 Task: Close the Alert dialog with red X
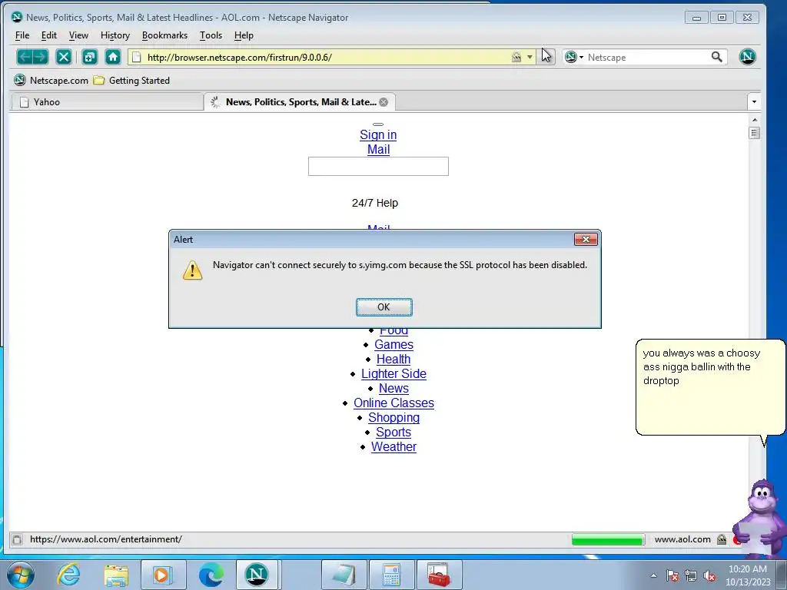586,240
